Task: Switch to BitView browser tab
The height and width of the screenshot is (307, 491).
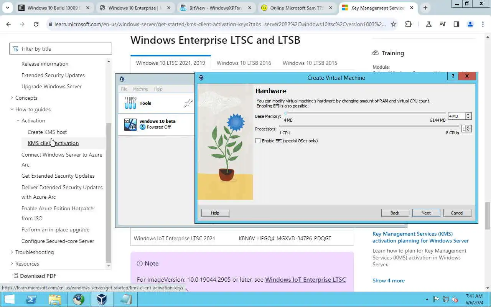Action: pos(216,8)
